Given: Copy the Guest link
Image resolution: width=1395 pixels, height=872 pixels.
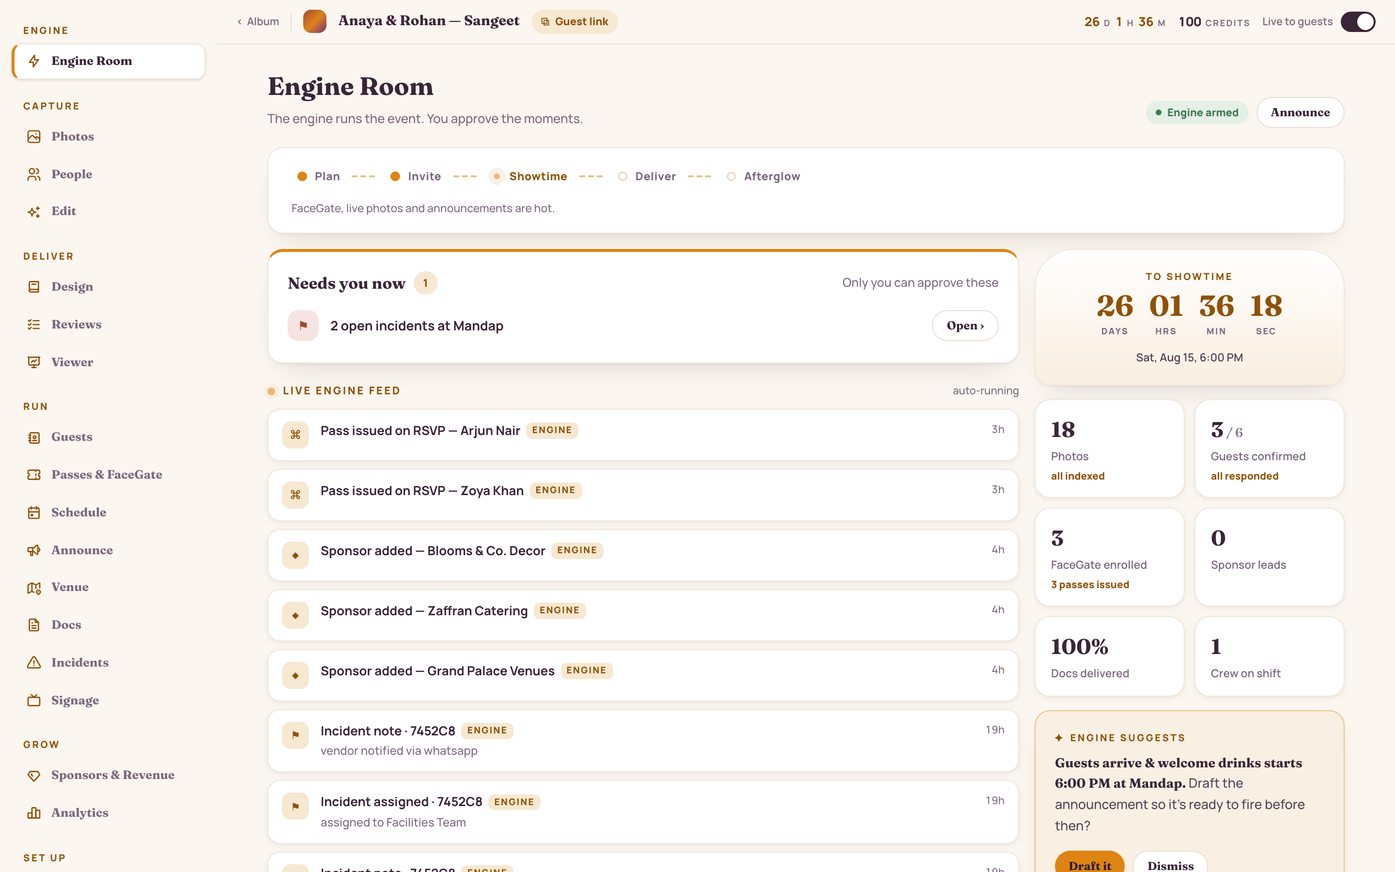Looking at the screenshot, I should pyautogui.click(x=575, y=21).
